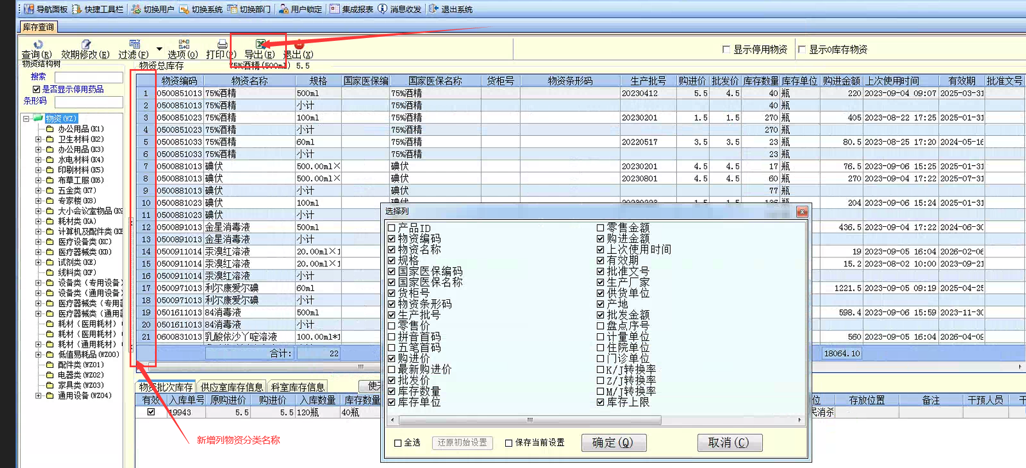The height and width of the screenshot is (468, 1026).
Task: Run 查询(R) query from the toolbar
Action: 37,50
